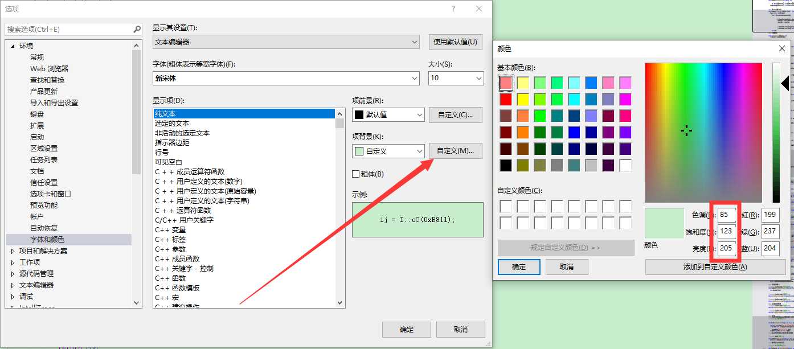Click 确定 in the 颜色 dialog
794x349 pixels.
[x=518, y=267]
